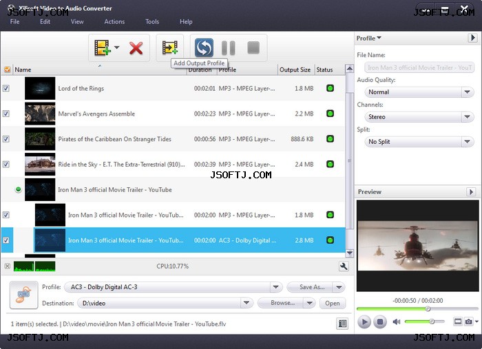Expand the Profile panel arrow button
The width and height of the screenshot is (482, 349).
point(472,38)
